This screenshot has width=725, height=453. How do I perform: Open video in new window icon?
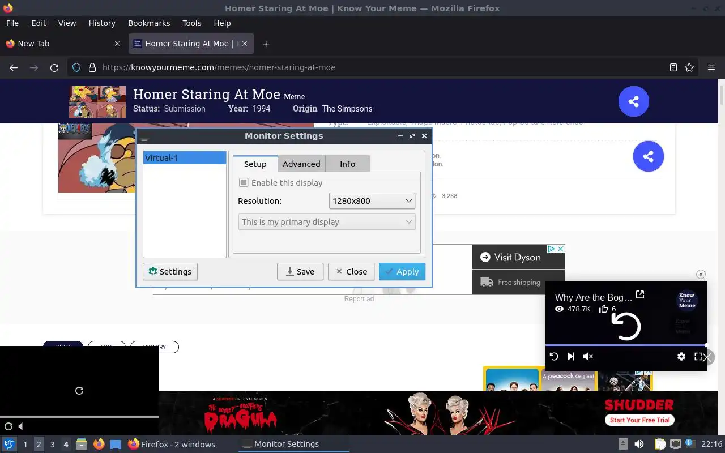click(x=640, y=294)
